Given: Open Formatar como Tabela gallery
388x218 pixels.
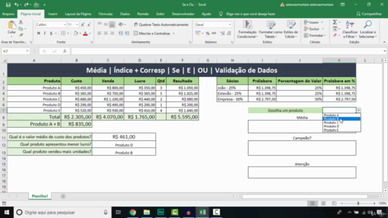Looking at the screenshot, I should tap(271, 30).
